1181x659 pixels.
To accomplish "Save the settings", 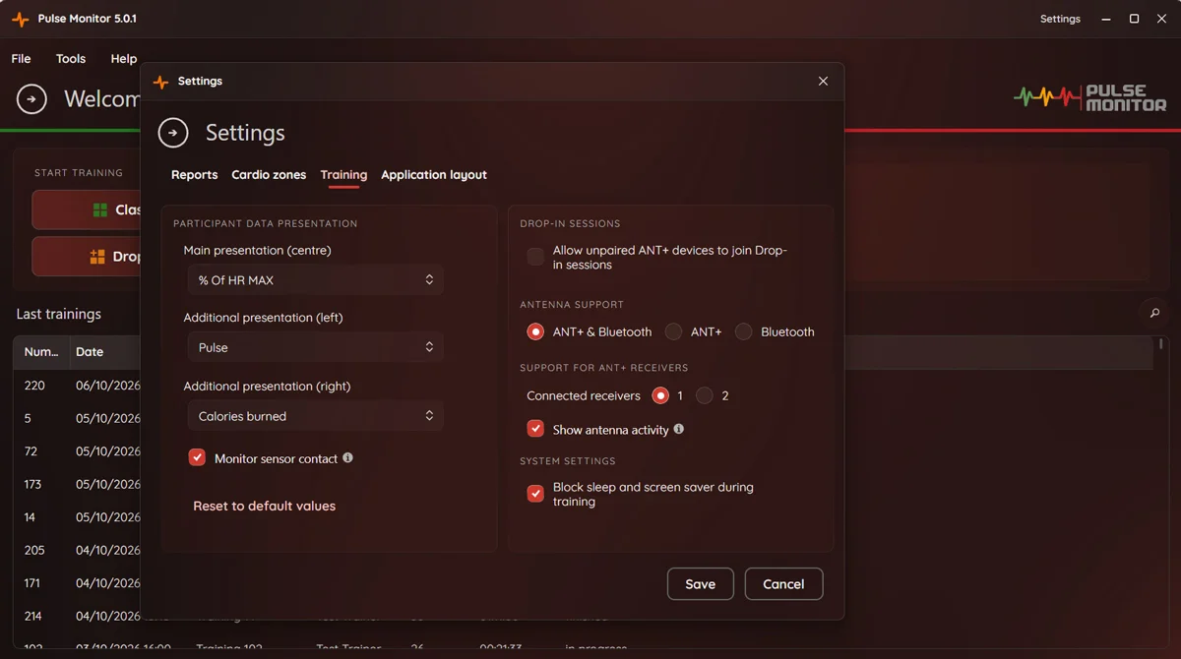I will [701, 584].
